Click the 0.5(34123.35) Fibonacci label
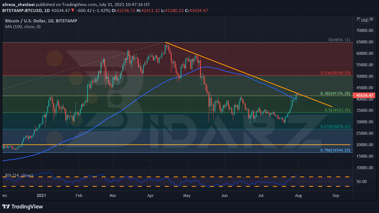 coord(337,110)
